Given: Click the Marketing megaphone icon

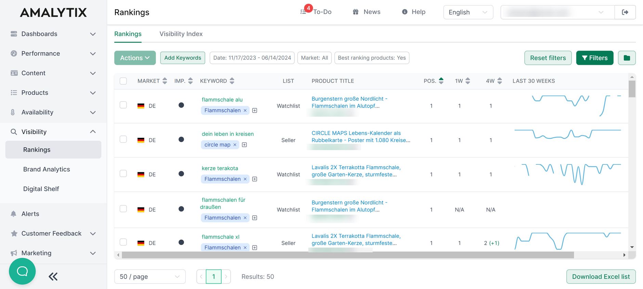Looking at the screenshot, I should (14, 253).
